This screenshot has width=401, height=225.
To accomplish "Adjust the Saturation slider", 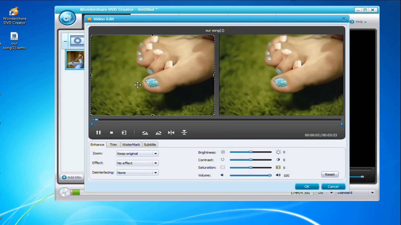I will click(x=251, y=167).
